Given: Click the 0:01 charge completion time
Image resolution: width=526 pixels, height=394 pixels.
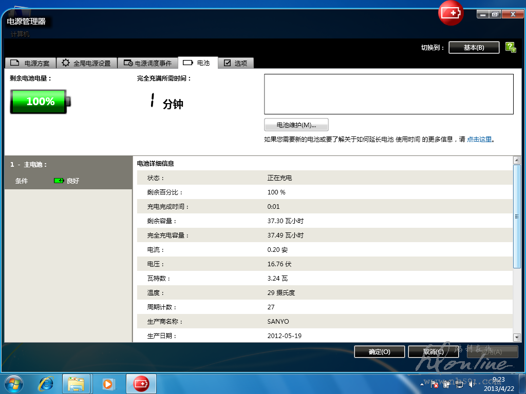Looking at the screenshot, I should [x=273, y=207].
